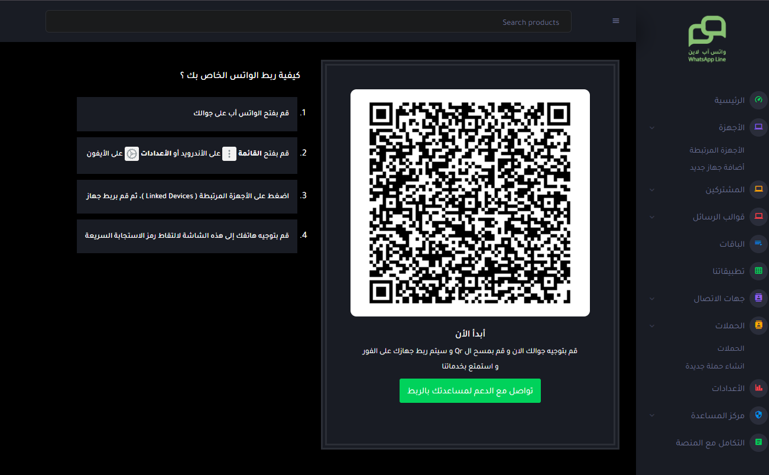Open the التكامل مع المنصة link
Screen dimensions: 769x475
pos(710,442)
